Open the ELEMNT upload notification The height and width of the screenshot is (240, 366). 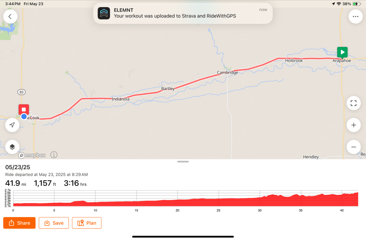pos(183,13)
